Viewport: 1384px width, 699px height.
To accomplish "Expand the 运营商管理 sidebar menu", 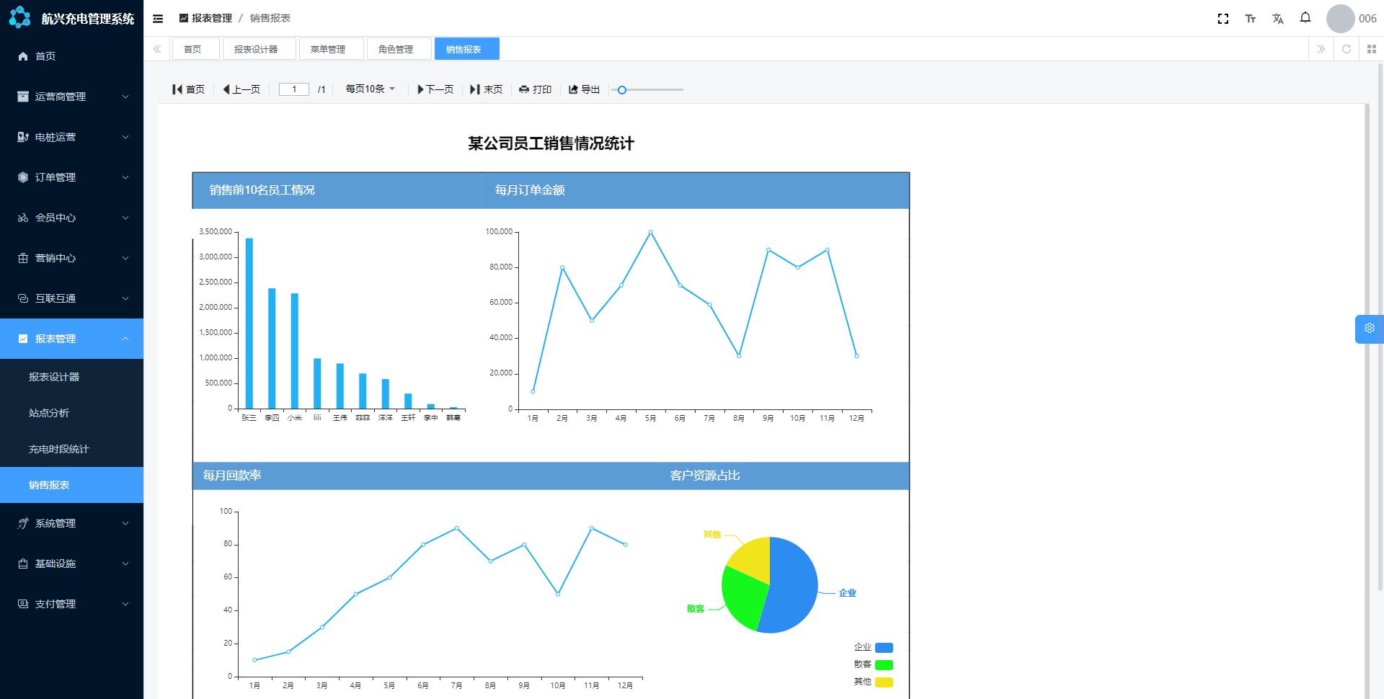I will pos(72,97).
